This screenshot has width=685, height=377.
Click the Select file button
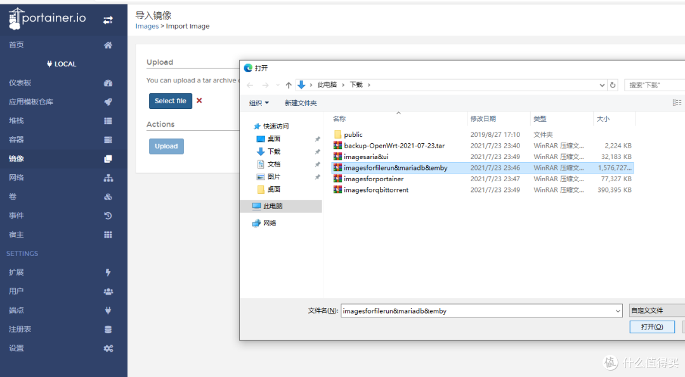point(171,101)
